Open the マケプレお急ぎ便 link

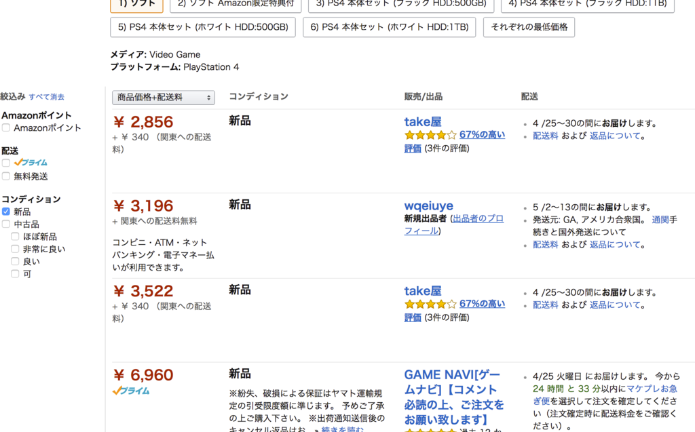[x=652, y=389]
